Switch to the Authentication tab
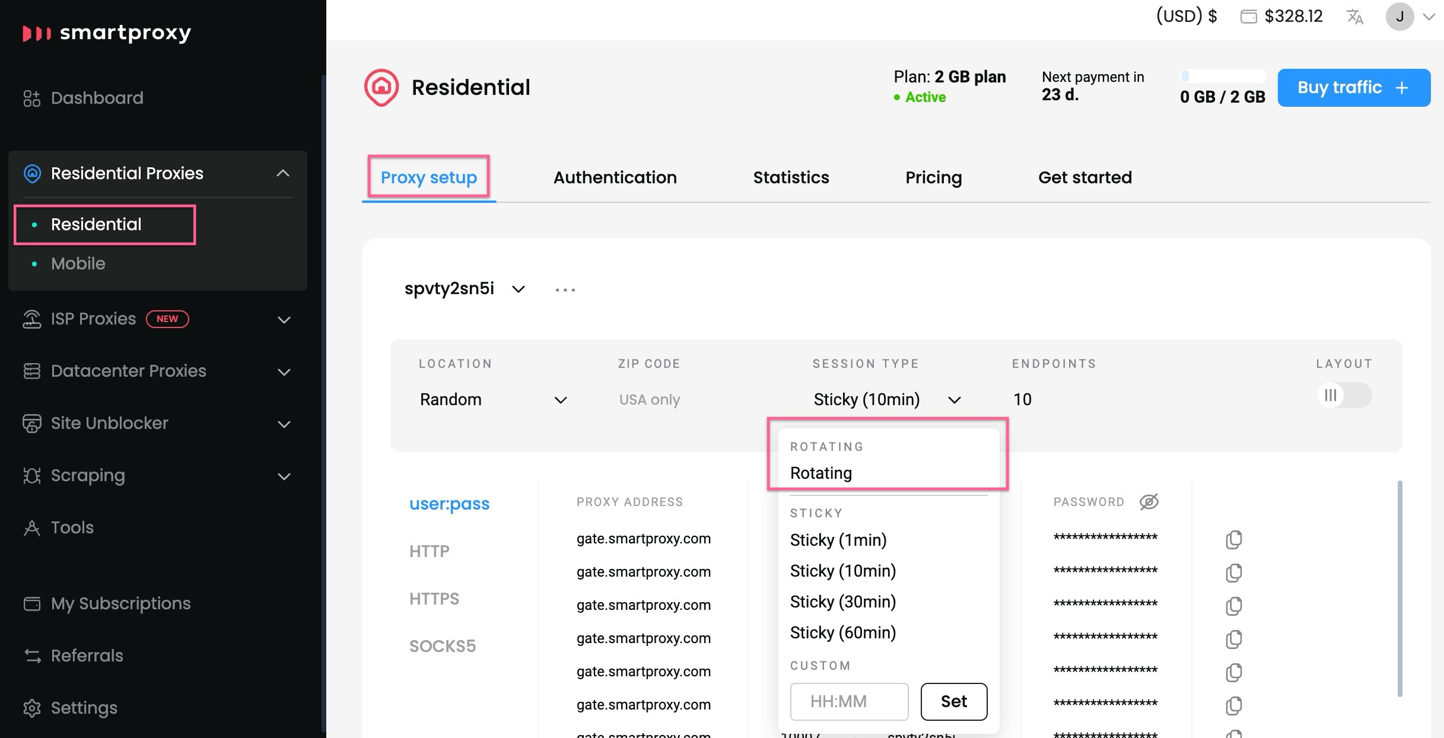This screenshot has width=1444, height=738. pos(615,177)
